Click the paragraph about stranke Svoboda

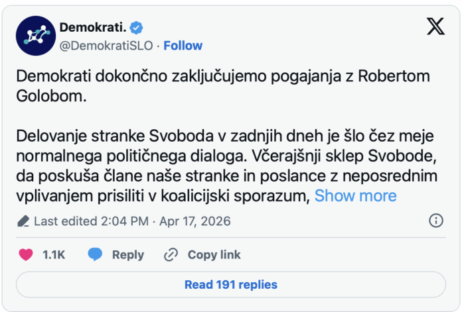coord(223,166)
